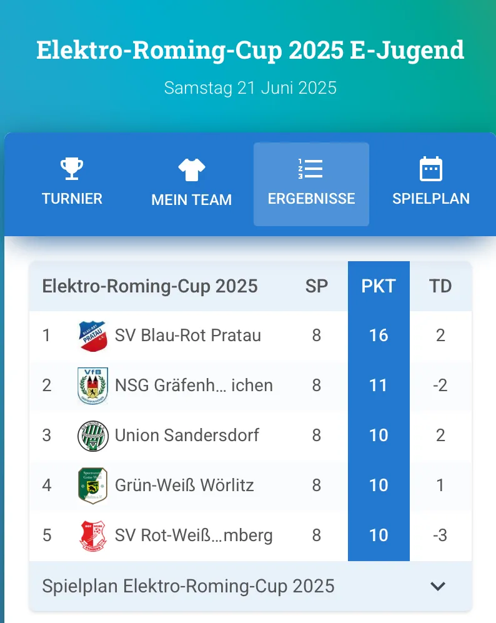Open the SPIELPLAN tab

[430, 199]
